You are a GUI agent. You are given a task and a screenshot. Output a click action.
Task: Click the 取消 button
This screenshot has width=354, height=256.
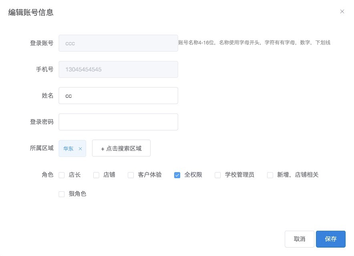(x=300, y=239)
